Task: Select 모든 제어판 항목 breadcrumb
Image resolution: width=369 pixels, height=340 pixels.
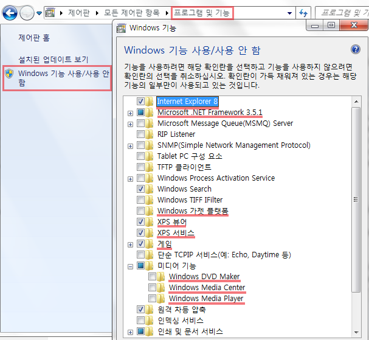Action: point(132,13)
